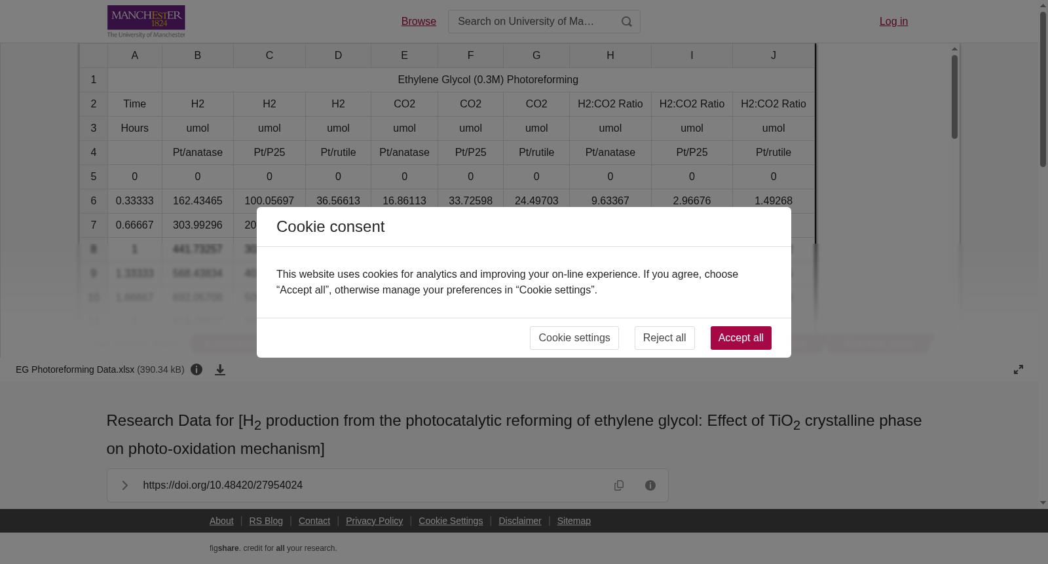This screenshot has height=564, width=1048.
Task: Open the Privacy Policy footer link
Action: [x=375, y=521]
